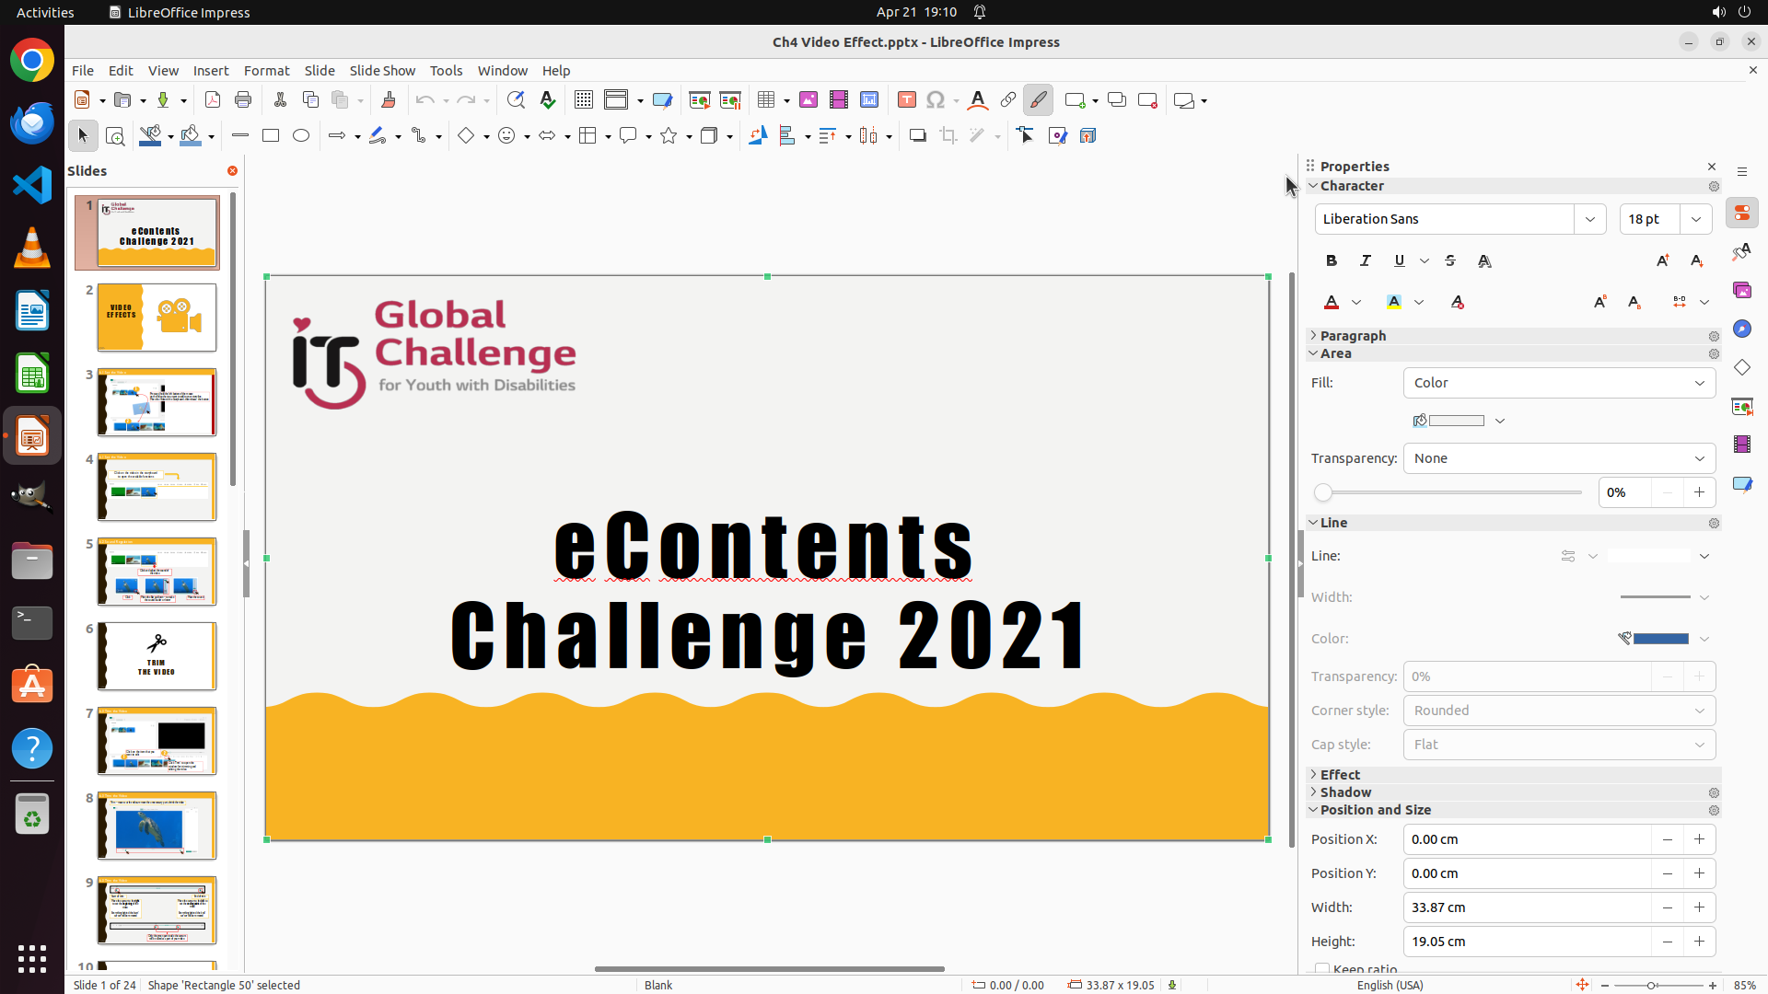This screenshot has height=994, width=1768.
Task: Click the Insert Text Box icon
Action: (x=906, y=100)
